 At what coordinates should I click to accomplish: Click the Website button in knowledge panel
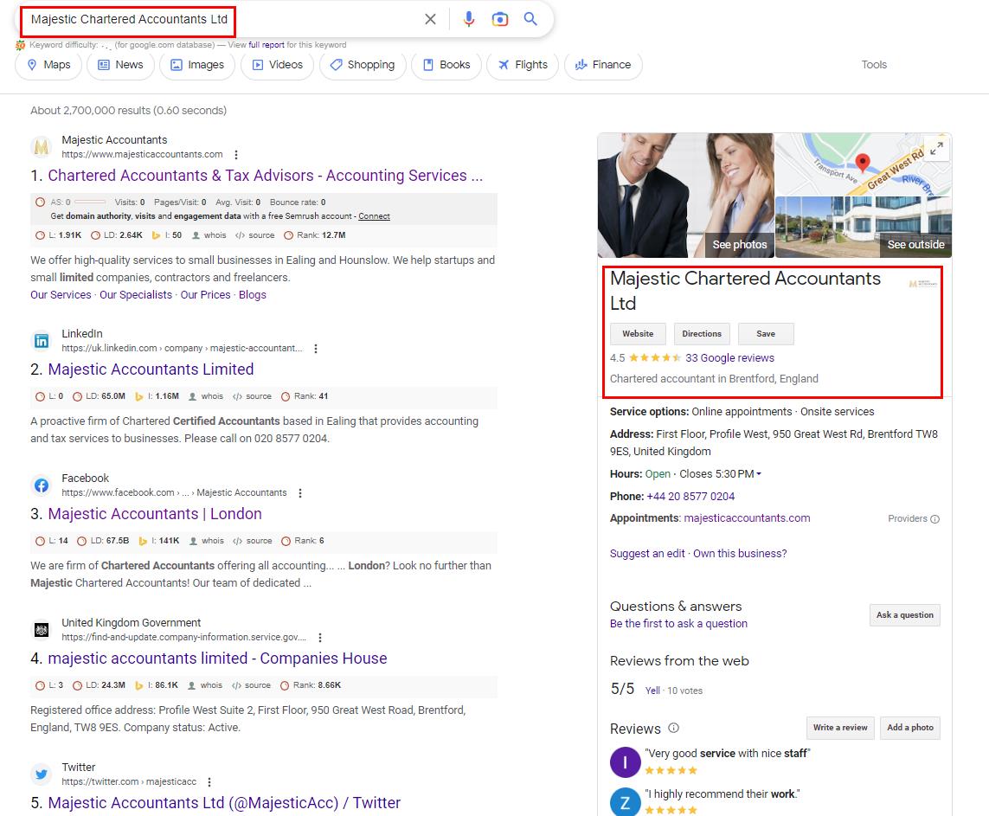coord(638,334)
